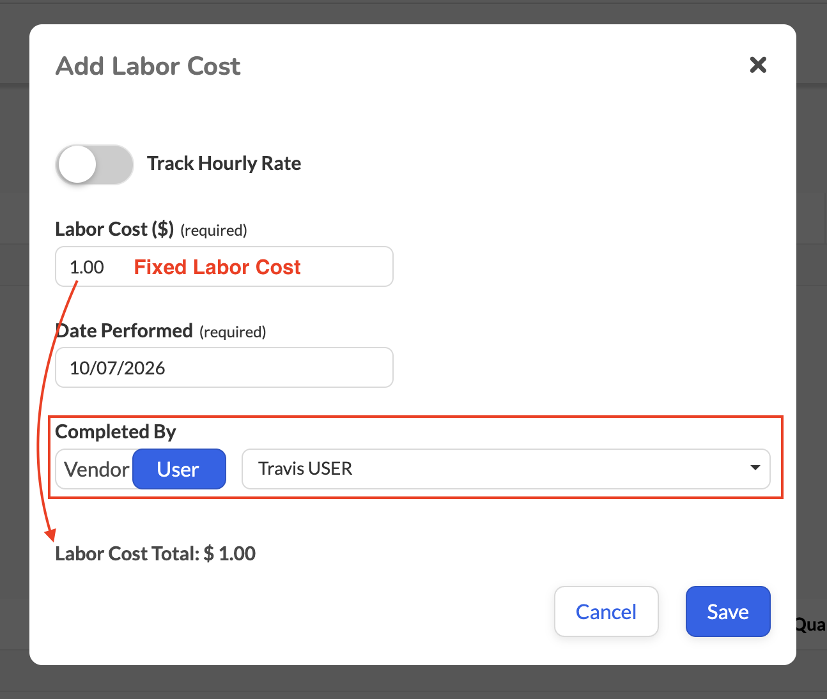Click the red Fixed Labor Cost annotation
Viewport: 827px width, 699px height.
click(217, 267)
